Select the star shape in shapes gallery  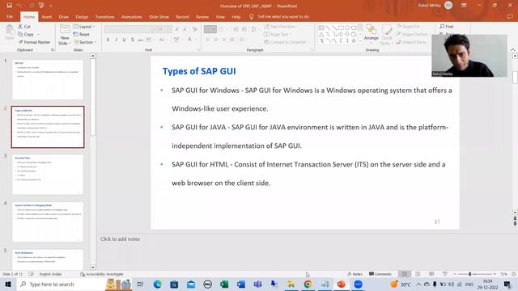point(354,41)
